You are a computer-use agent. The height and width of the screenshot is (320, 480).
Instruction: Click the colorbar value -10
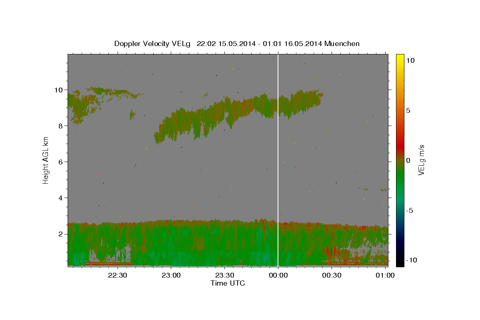tap(411, 260)
